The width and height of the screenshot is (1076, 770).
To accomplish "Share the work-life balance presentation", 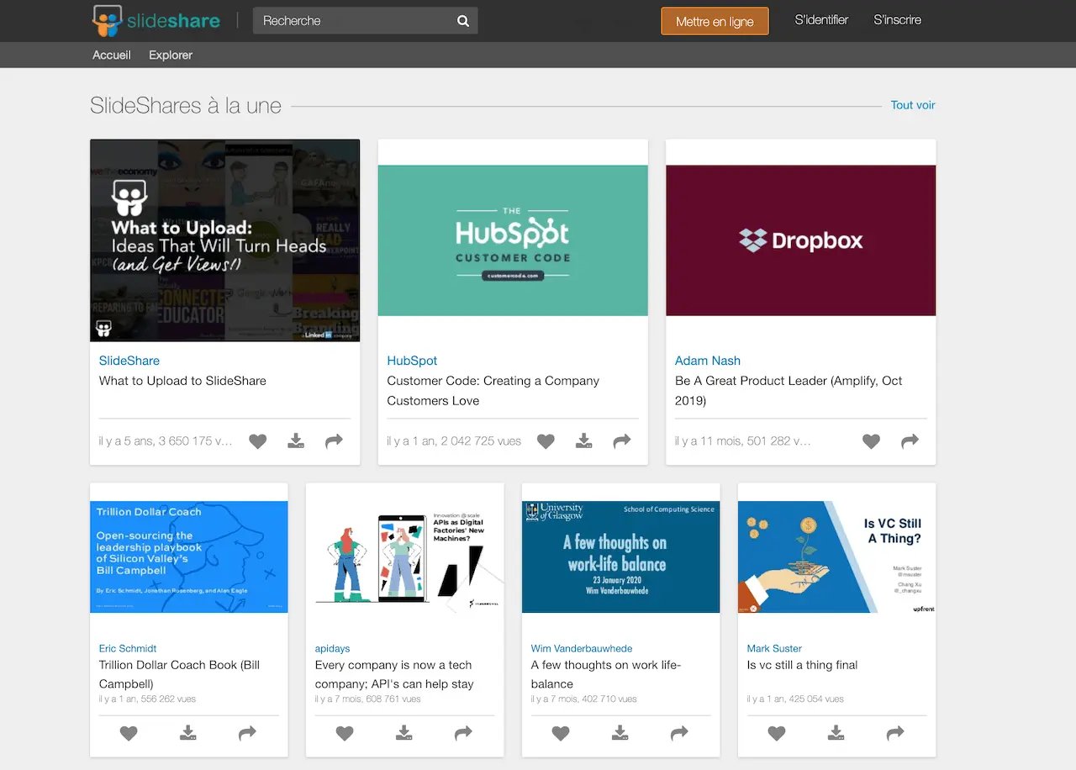I will 679,734.
